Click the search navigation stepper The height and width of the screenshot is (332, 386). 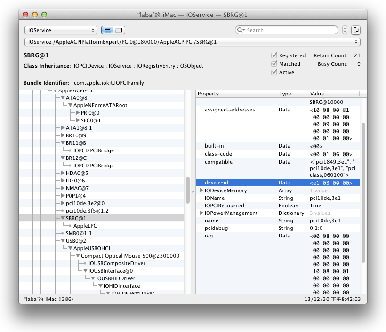(345, 30)
